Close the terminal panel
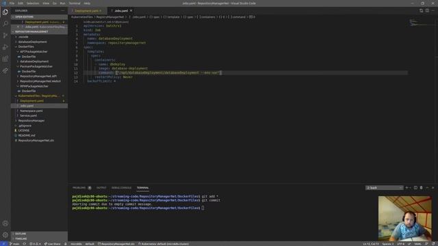The width and height of the screenshot is (438, 246). (x=433, y=188)
